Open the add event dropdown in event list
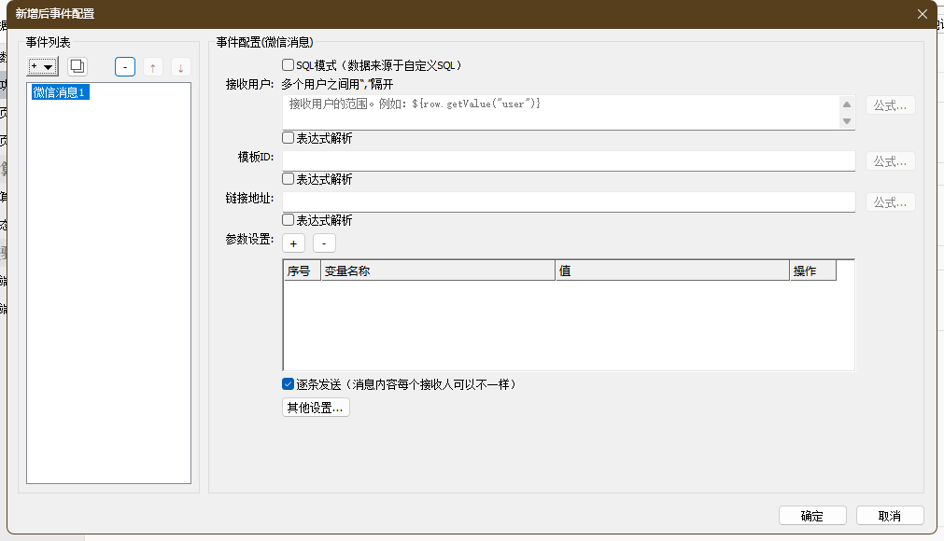 (x=43, y=67)
